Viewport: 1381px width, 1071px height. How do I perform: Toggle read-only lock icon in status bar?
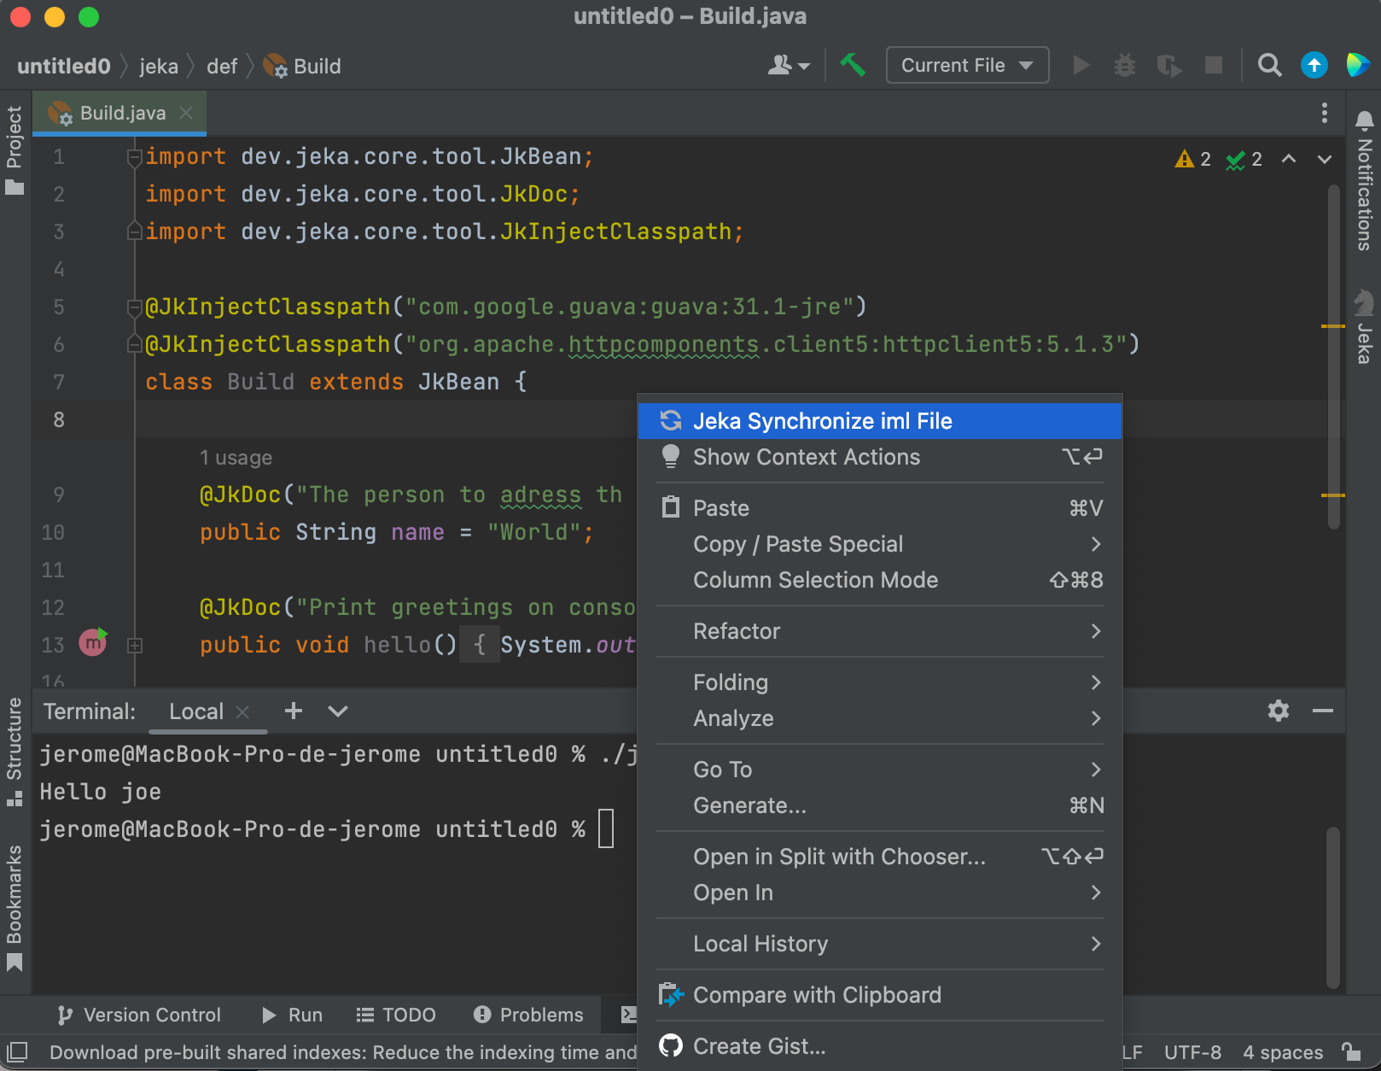[1351, 1051]
